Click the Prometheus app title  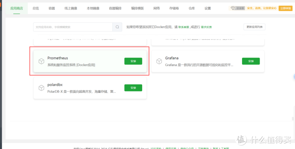58,58
